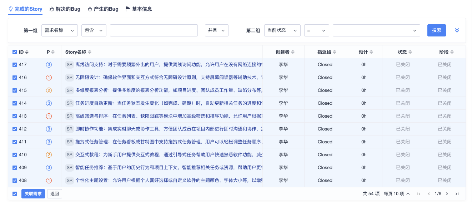Click the 关联需求 button
Screen dimensions: 472x202
[33, 194]
